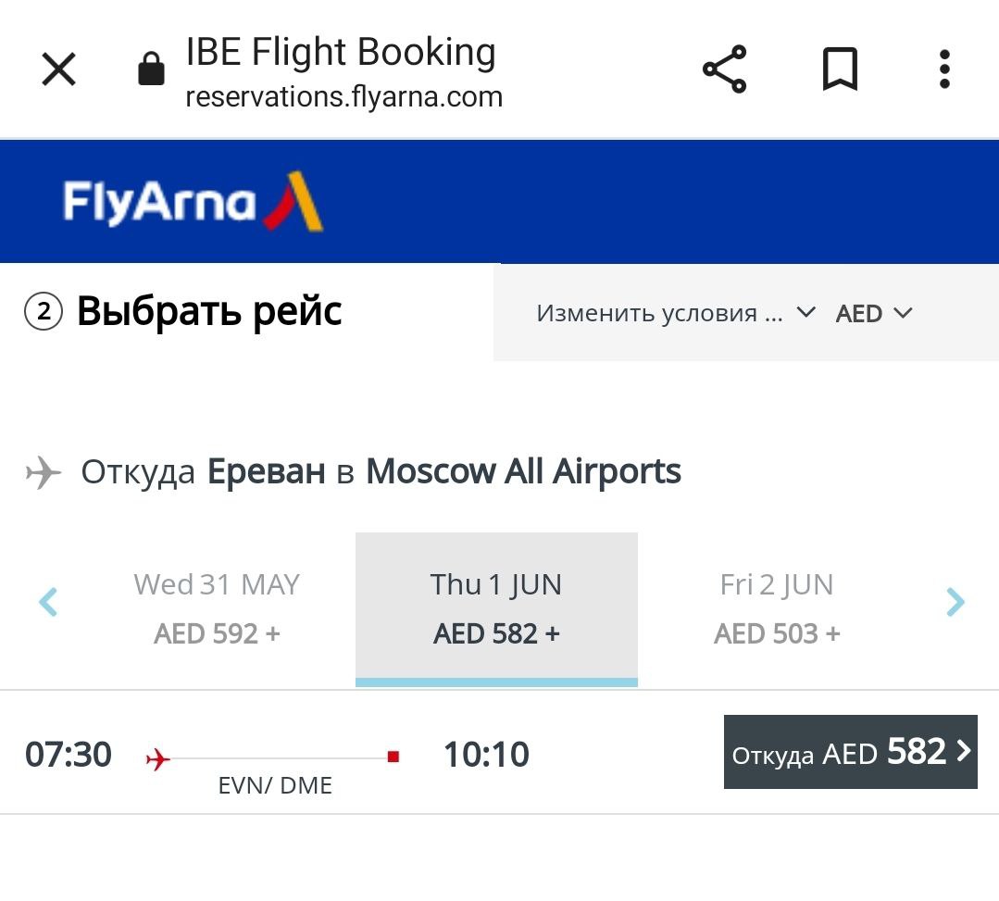Open the three-dot browser menu
This screenshot has width=999, height=901.
pyautogui.click(x=944, y=69)
